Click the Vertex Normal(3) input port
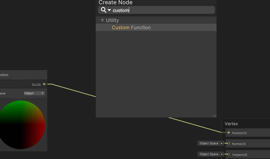Viewport: 270px width, 159px height. 229,143
